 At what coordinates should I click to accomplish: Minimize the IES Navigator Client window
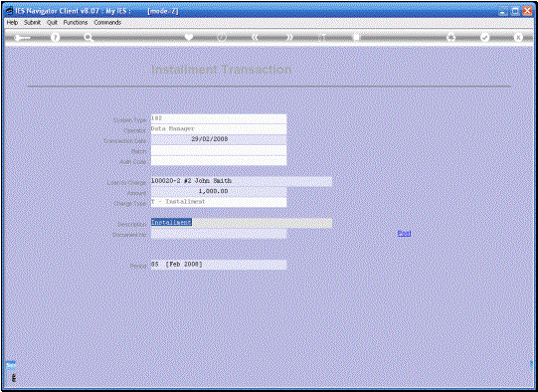(503, 11)
